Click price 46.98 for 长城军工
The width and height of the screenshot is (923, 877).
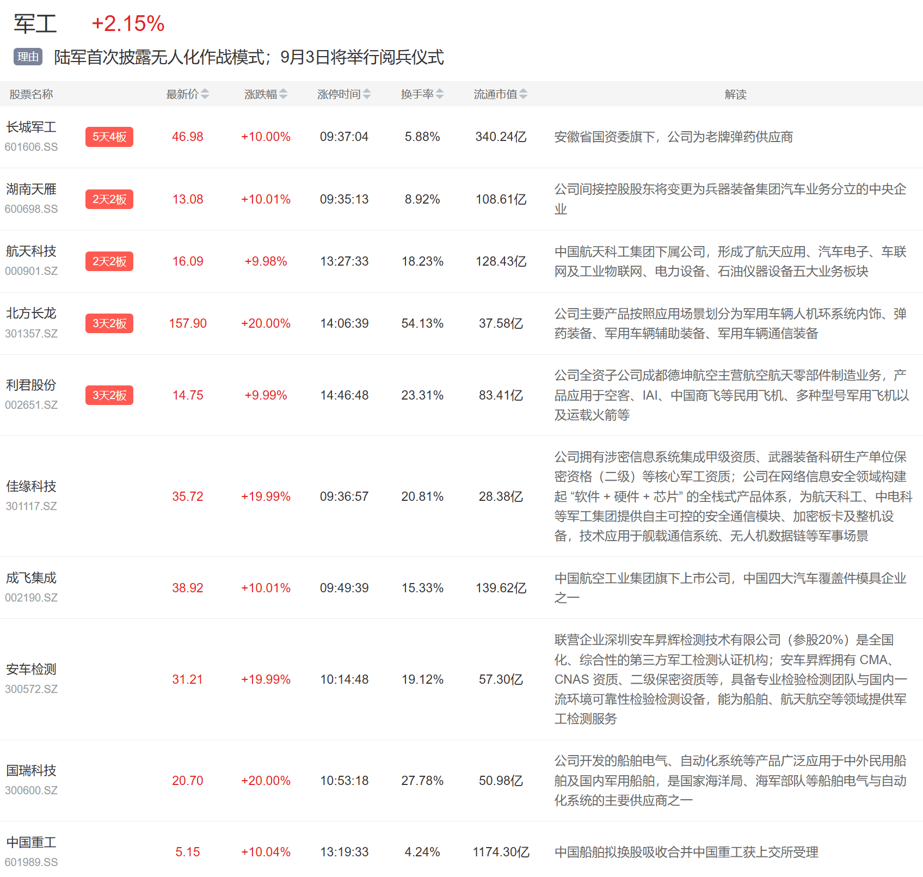tap(188, 137)
